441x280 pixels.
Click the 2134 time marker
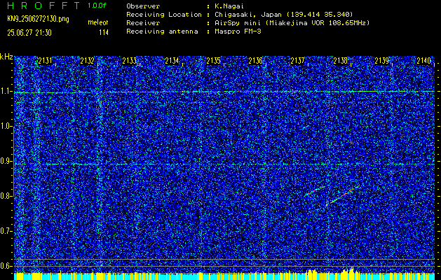(x=172, y=61)
